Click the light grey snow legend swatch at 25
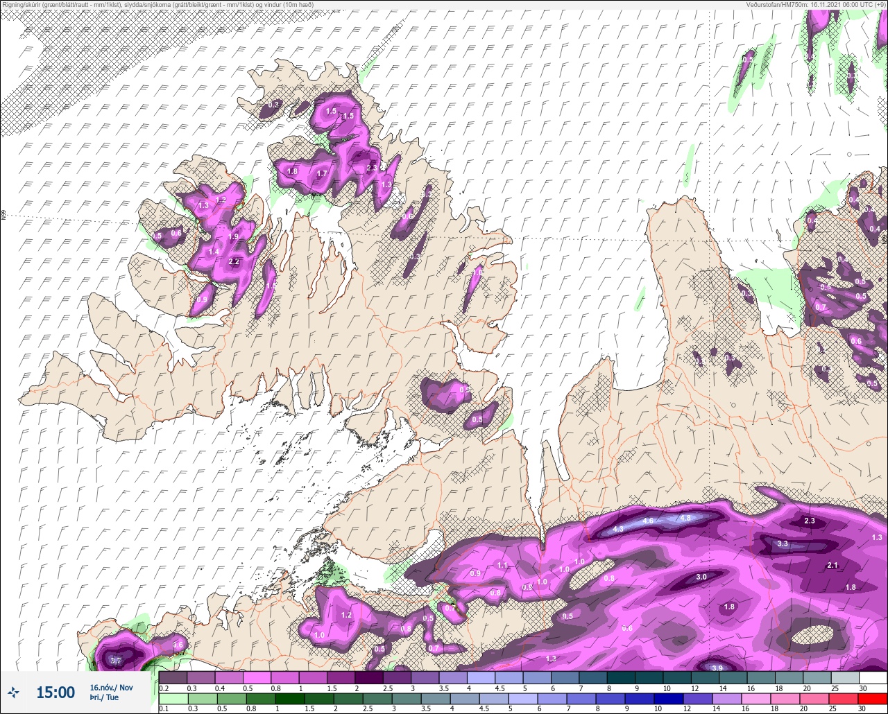The image size is (888, 714). (x=844, y=677)
